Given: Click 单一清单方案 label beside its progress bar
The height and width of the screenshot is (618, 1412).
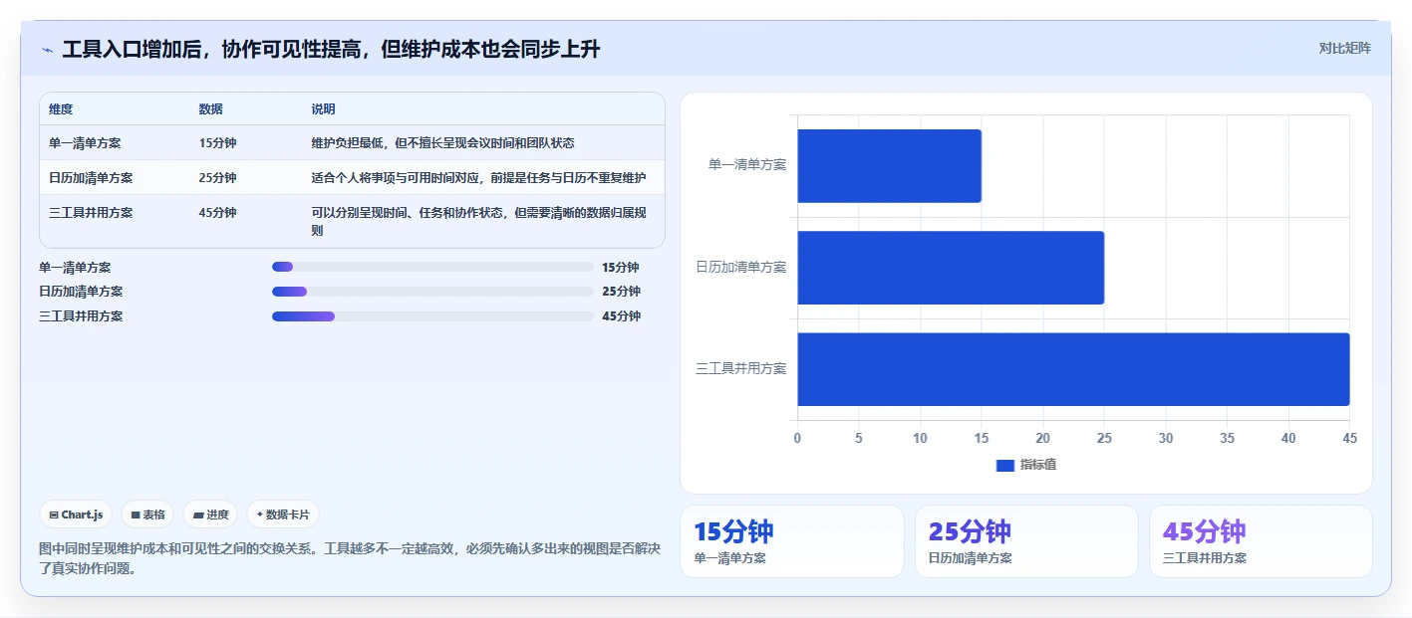Looking at the screenshot, I should [x=75, y=268].
